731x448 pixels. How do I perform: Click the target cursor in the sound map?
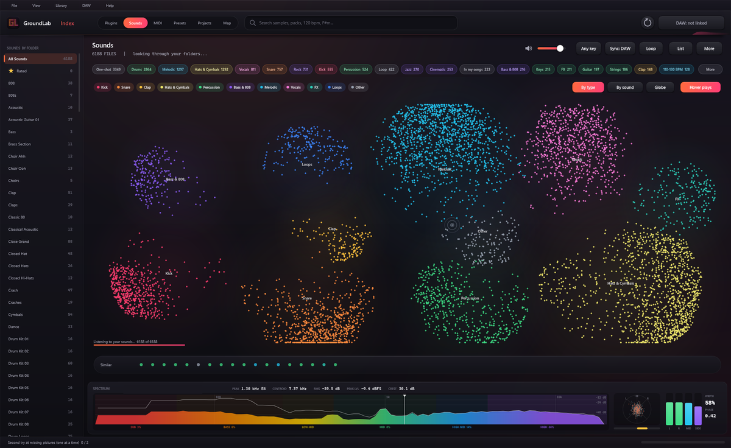tap(452, 225)
